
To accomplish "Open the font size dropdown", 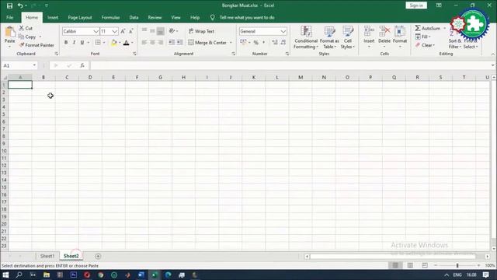I will [x=114, y=31].
